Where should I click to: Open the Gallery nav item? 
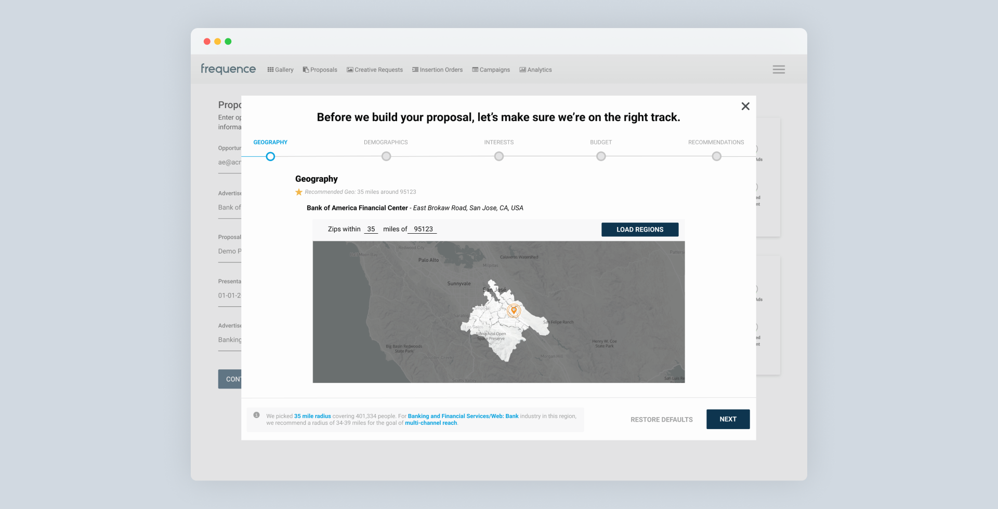280,70
